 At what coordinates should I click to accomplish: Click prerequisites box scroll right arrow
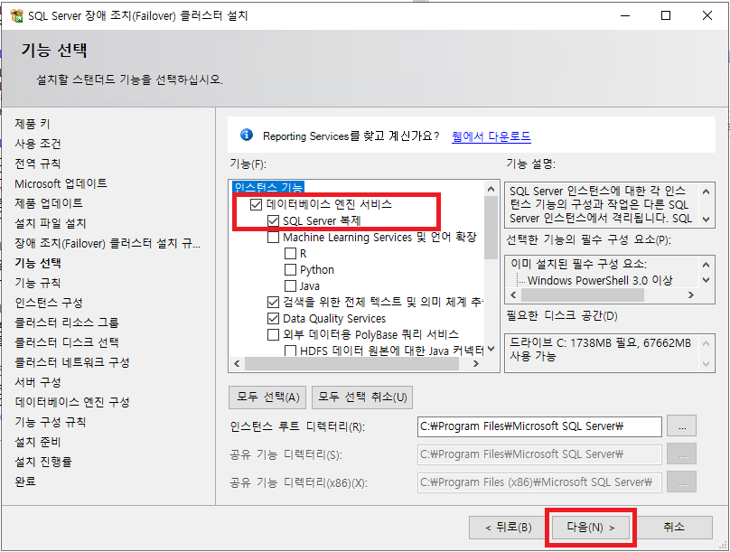691,295
